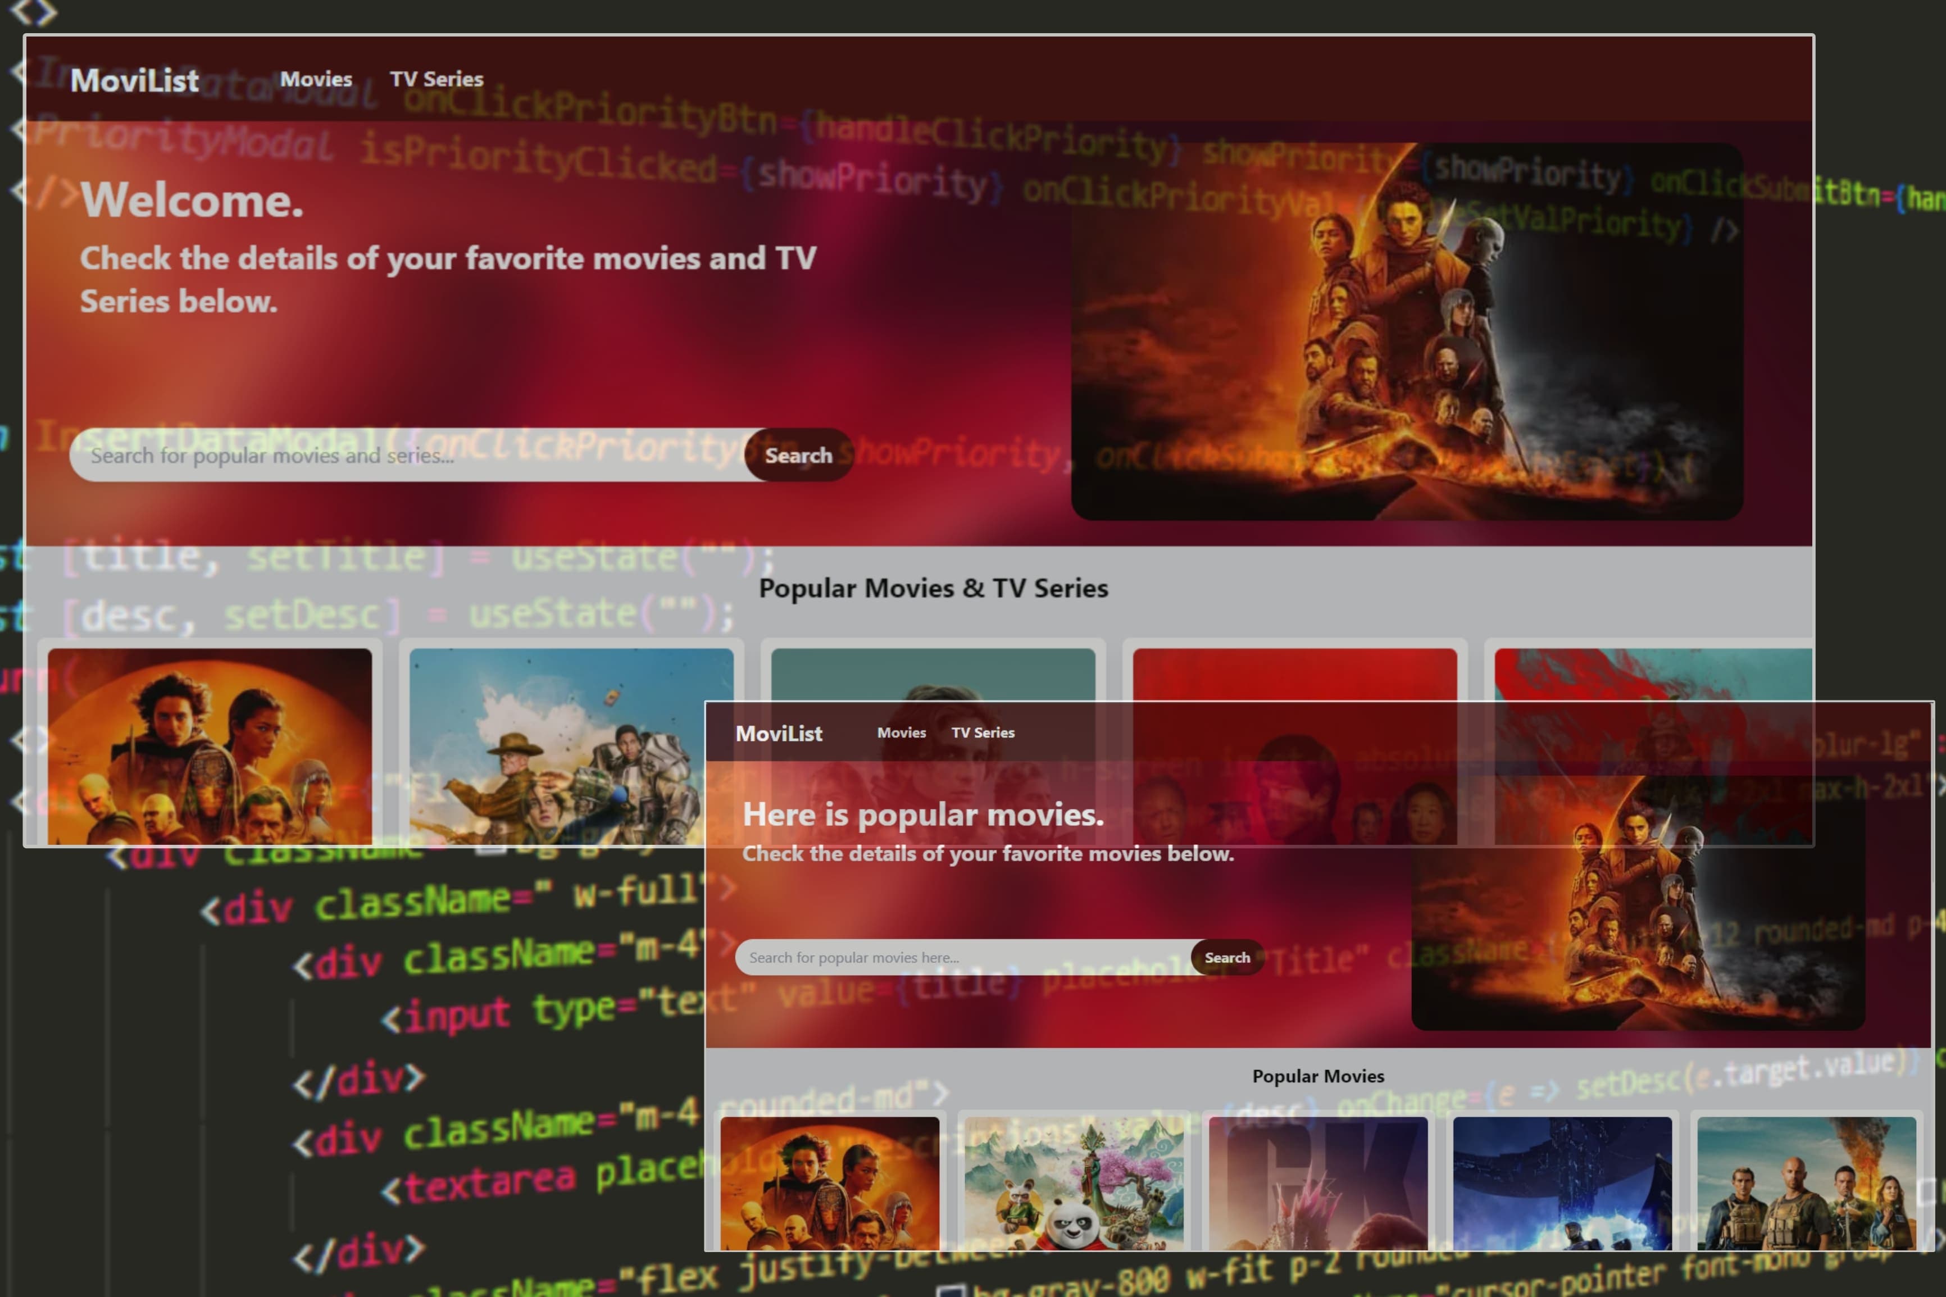Open Movies in the larger window's navbar
The image size is (1946, 1297).
point(316,79)
